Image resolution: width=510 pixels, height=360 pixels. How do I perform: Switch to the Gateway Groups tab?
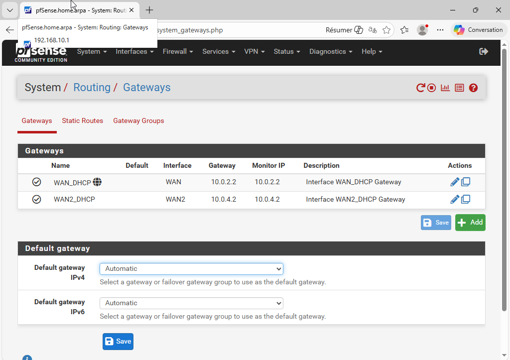(138, 121)
